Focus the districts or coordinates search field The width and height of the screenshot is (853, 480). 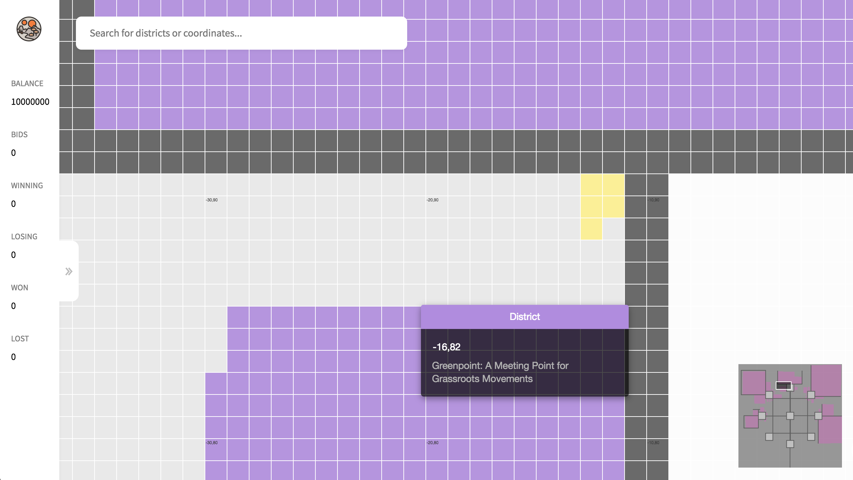[x=242, y=33]
